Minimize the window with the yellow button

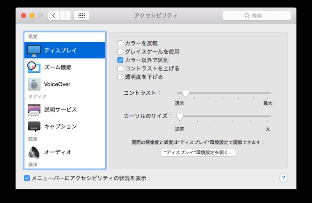tap(32, 16)
